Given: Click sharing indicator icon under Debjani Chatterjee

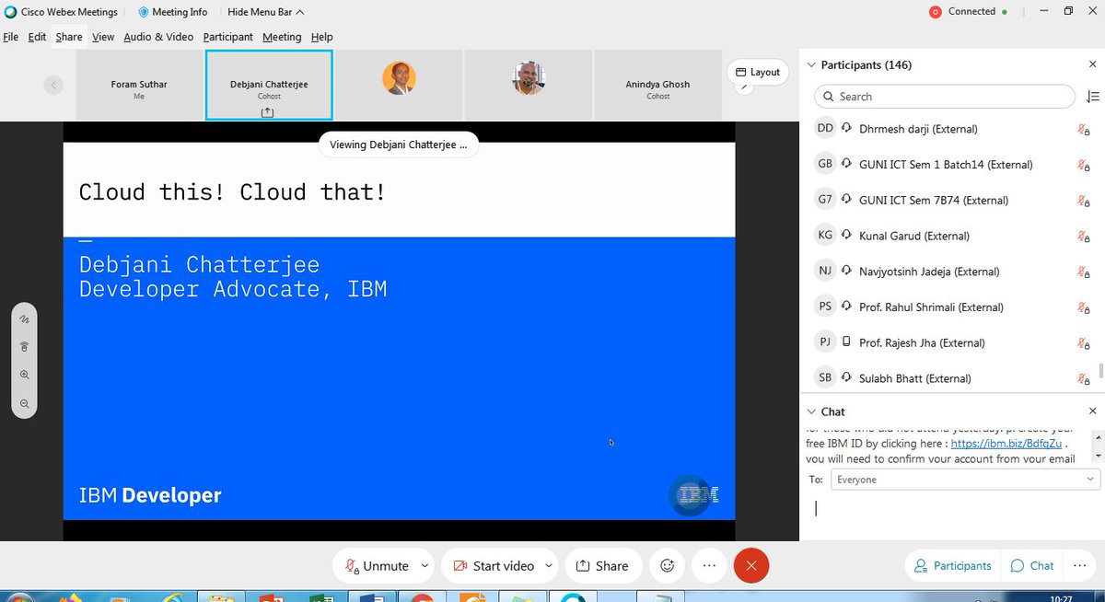Looking at the screenshot, I should 267,111.
